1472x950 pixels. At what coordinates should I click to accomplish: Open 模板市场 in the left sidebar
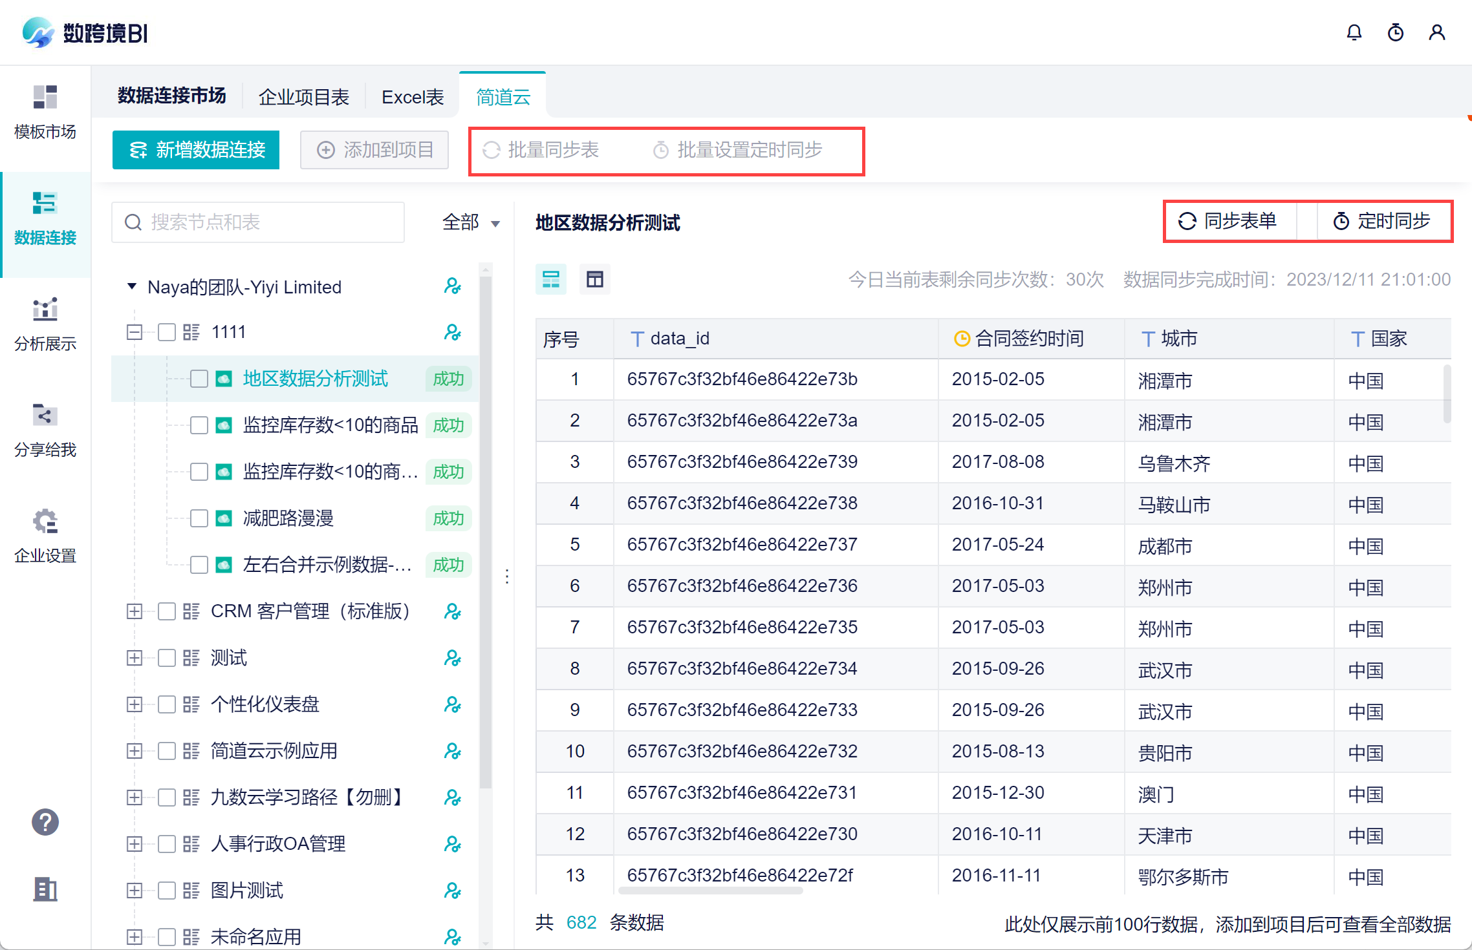pos(45,112)
